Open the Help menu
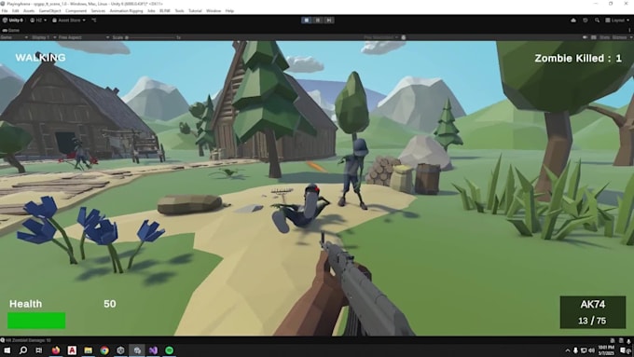The height and width of the screenshot is (357, 634). coord(229,11)
